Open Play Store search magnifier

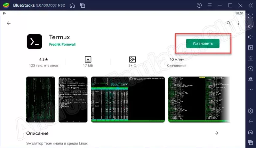pyautogui.click(x=229, y=23)
